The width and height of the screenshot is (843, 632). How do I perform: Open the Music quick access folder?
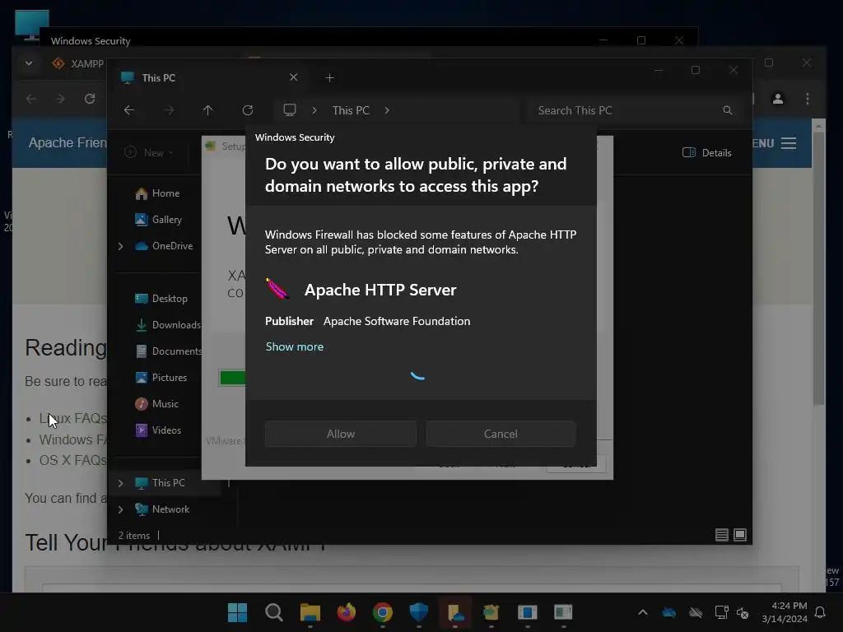157,403
